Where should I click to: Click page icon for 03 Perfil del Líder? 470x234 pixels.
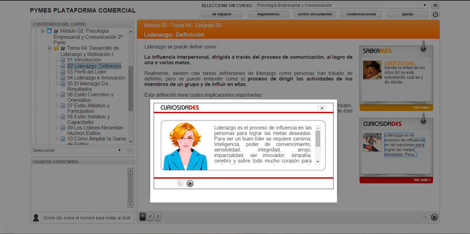point(62,72)
